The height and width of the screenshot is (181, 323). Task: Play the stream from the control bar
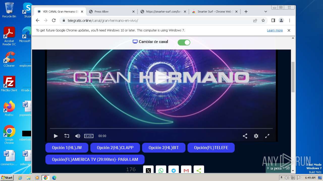coord(56,136)
